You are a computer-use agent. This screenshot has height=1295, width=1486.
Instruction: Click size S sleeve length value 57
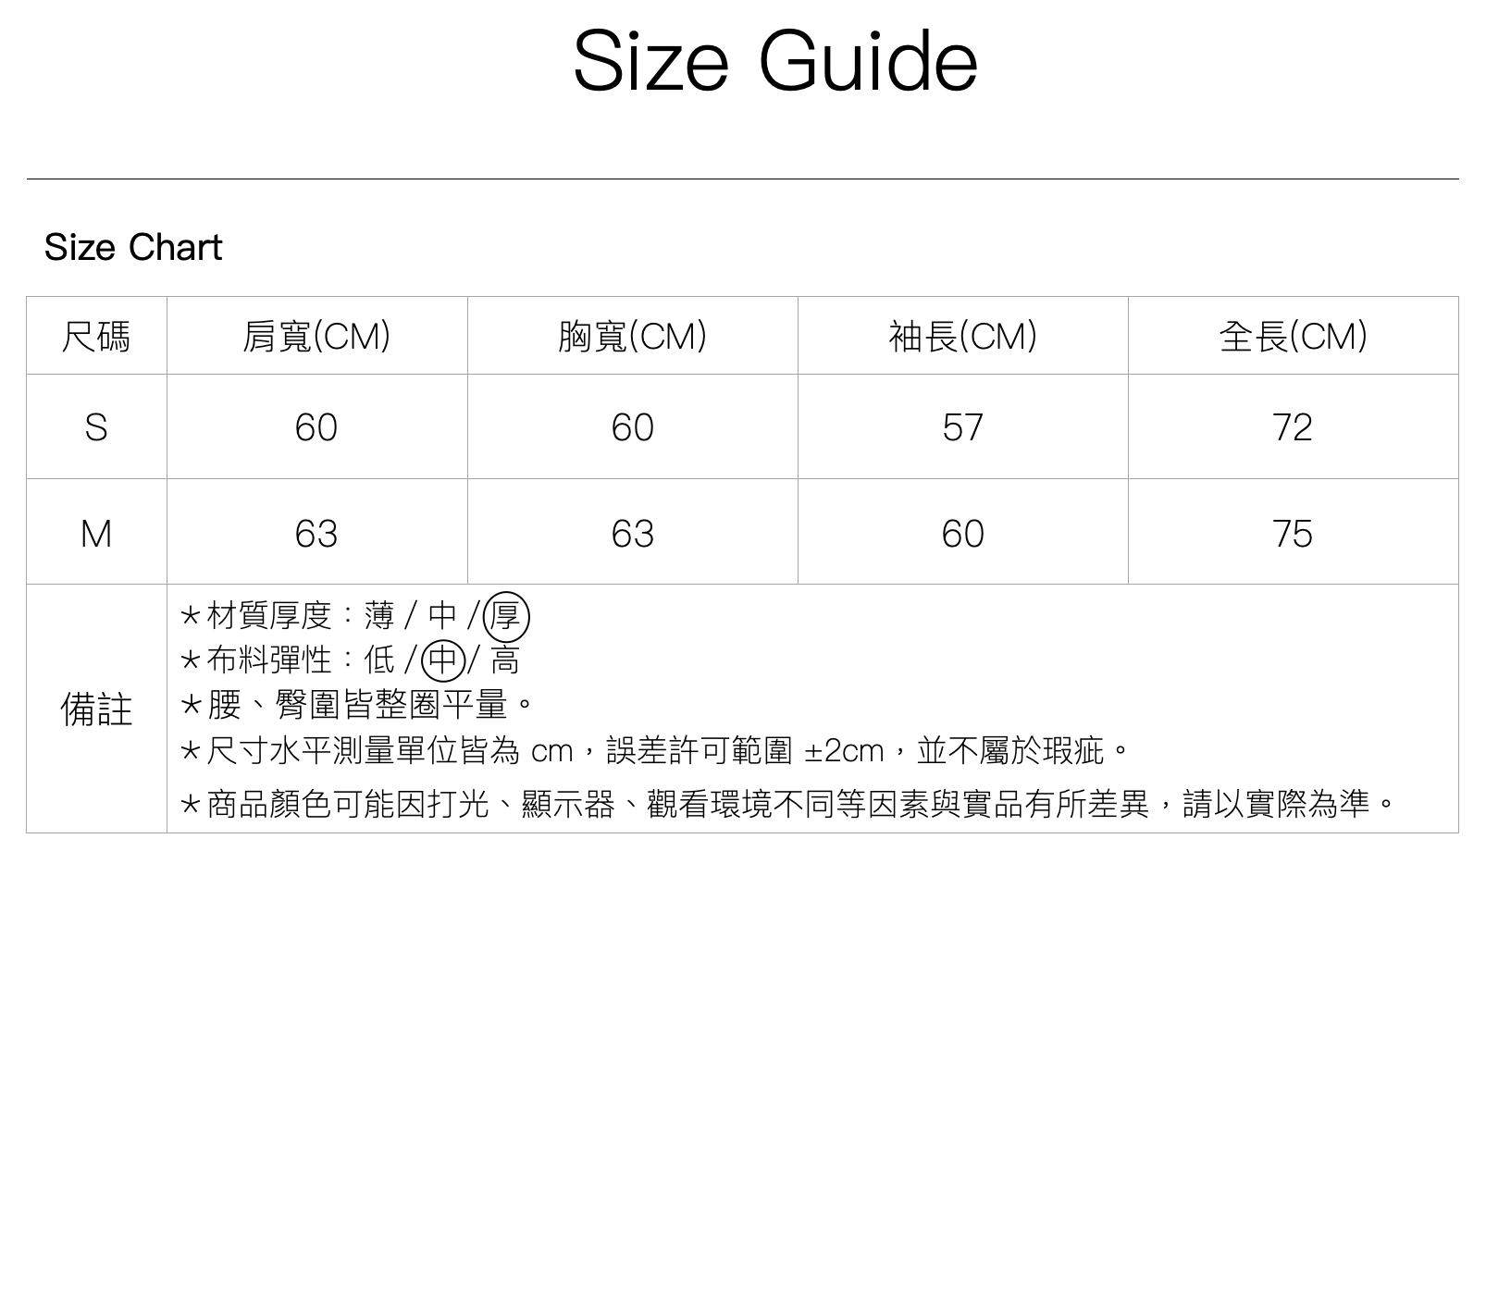(x=962, y=427)
